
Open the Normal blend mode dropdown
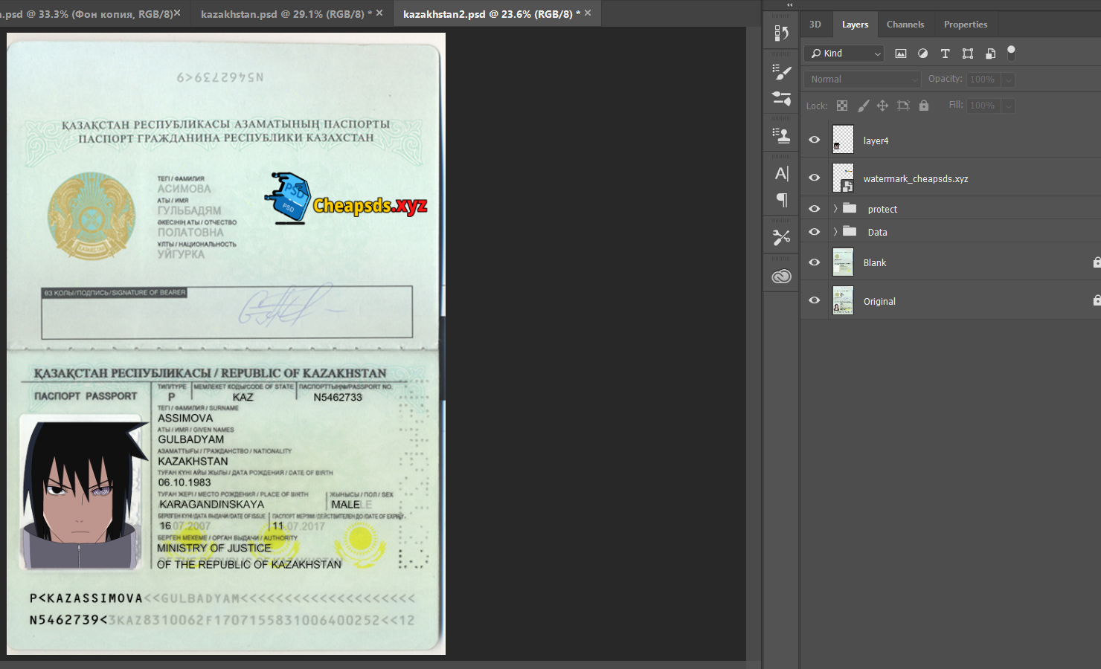[x=862, y=79]
